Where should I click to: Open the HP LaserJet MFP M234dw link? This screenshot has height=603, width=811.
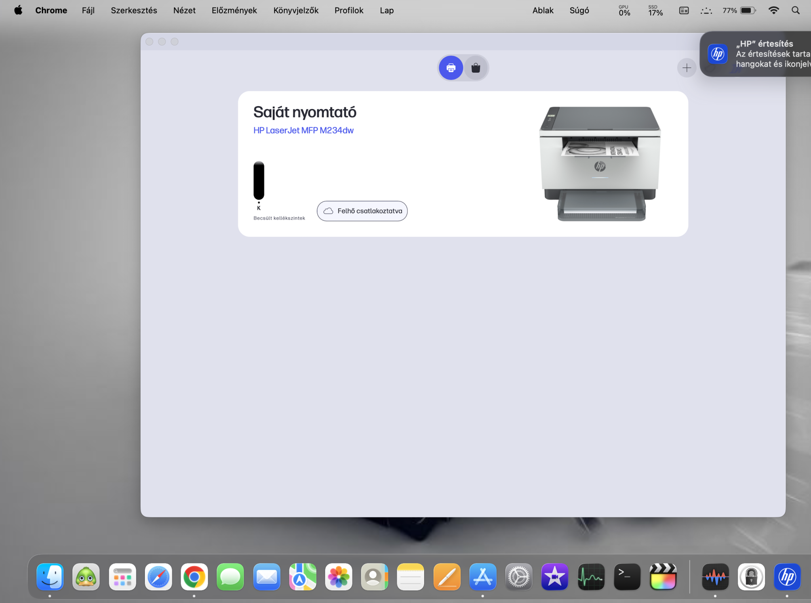303,130
